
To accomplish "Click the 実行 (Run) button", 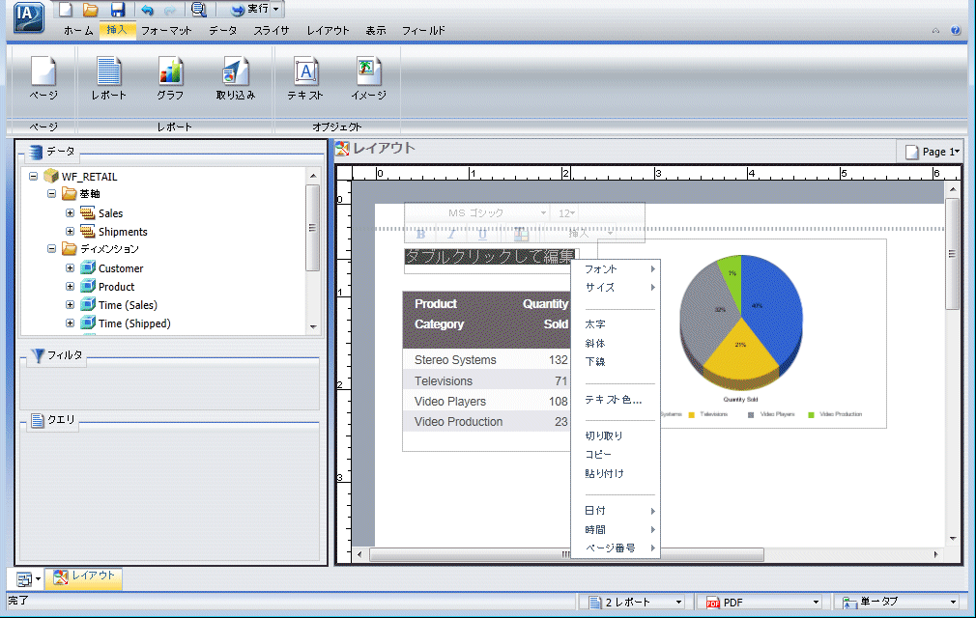I will [249, 9].
